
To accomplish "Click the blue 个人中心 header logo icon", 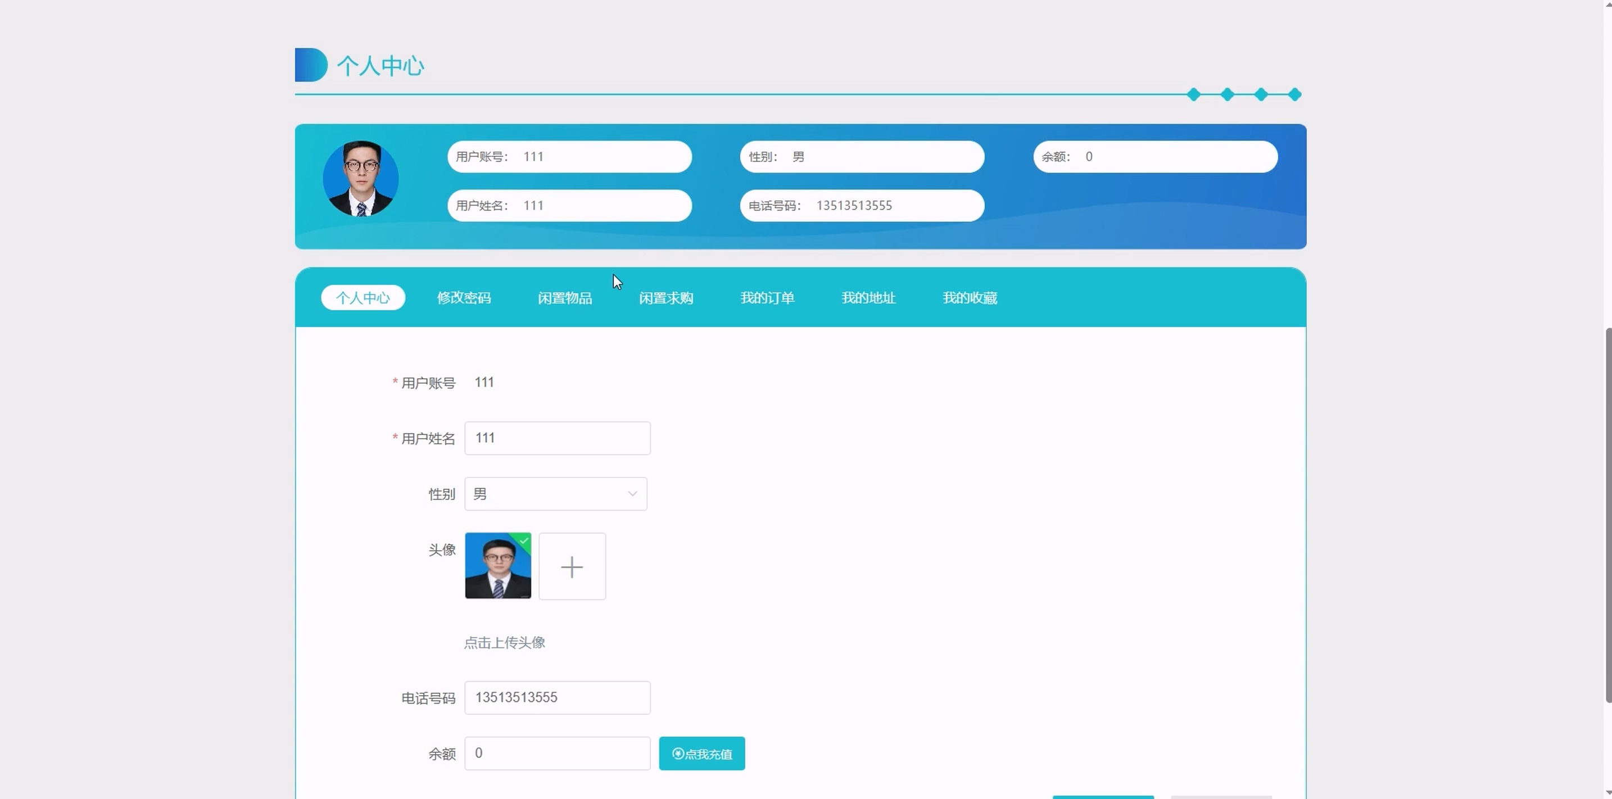I will point(310,65).
